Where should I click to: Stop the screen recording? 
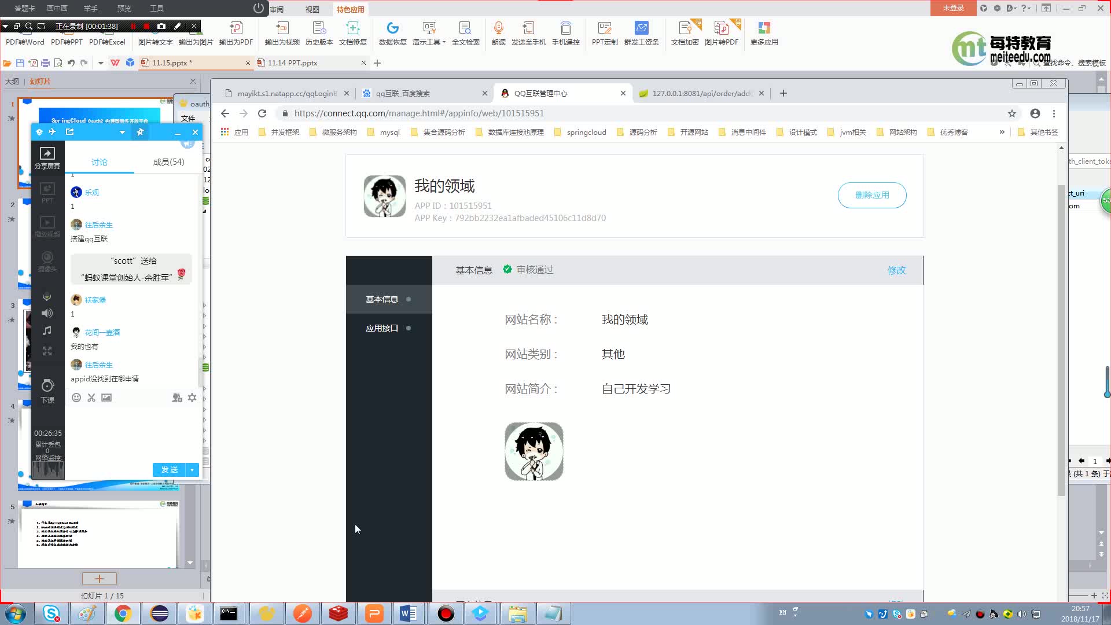pos(146,26)
